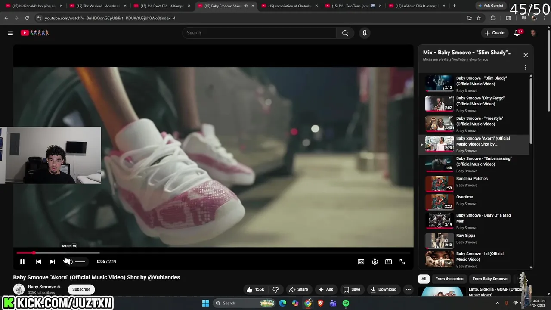Select the From Baby Smoove chip
Viewport: 551px width, 310px height.
click(490, 279)
